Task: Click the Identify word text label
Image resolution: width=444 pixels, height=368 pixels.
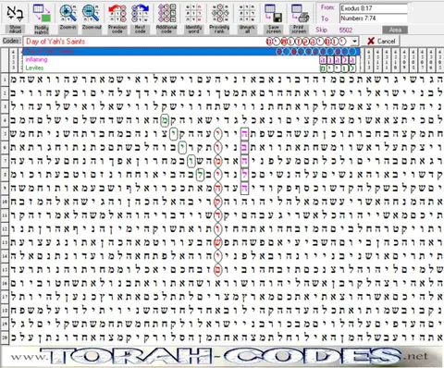Action: point(193,29)
